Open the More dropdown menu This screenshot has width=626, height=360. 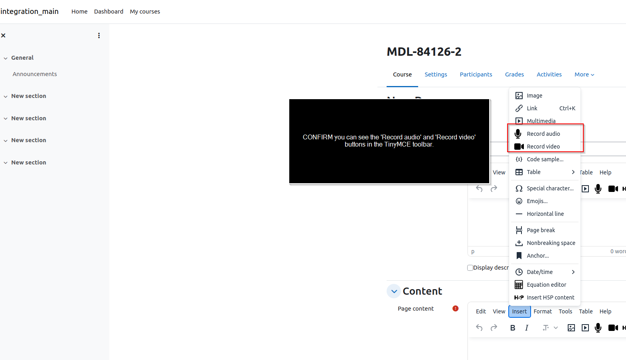(x=584, y=74)
